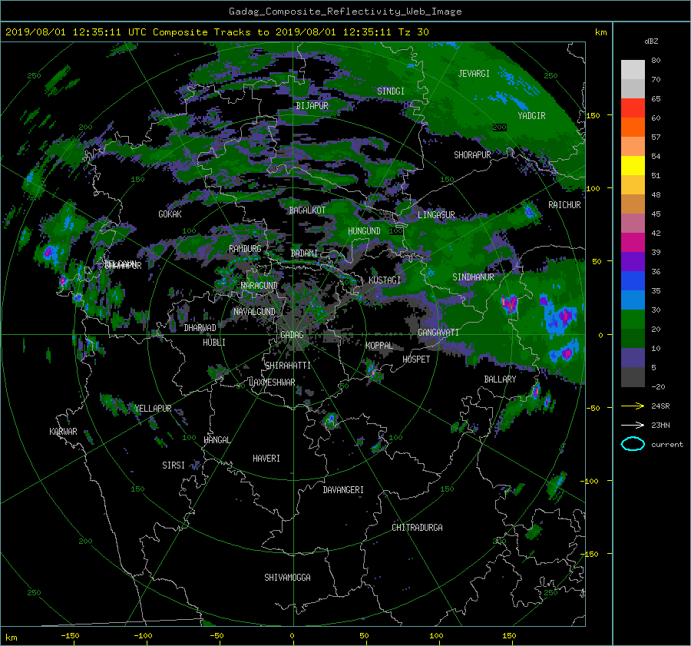Viewport: 691px width, 646px height.
Task: Click the DHARWAD city label
Action: pos(200,328)
